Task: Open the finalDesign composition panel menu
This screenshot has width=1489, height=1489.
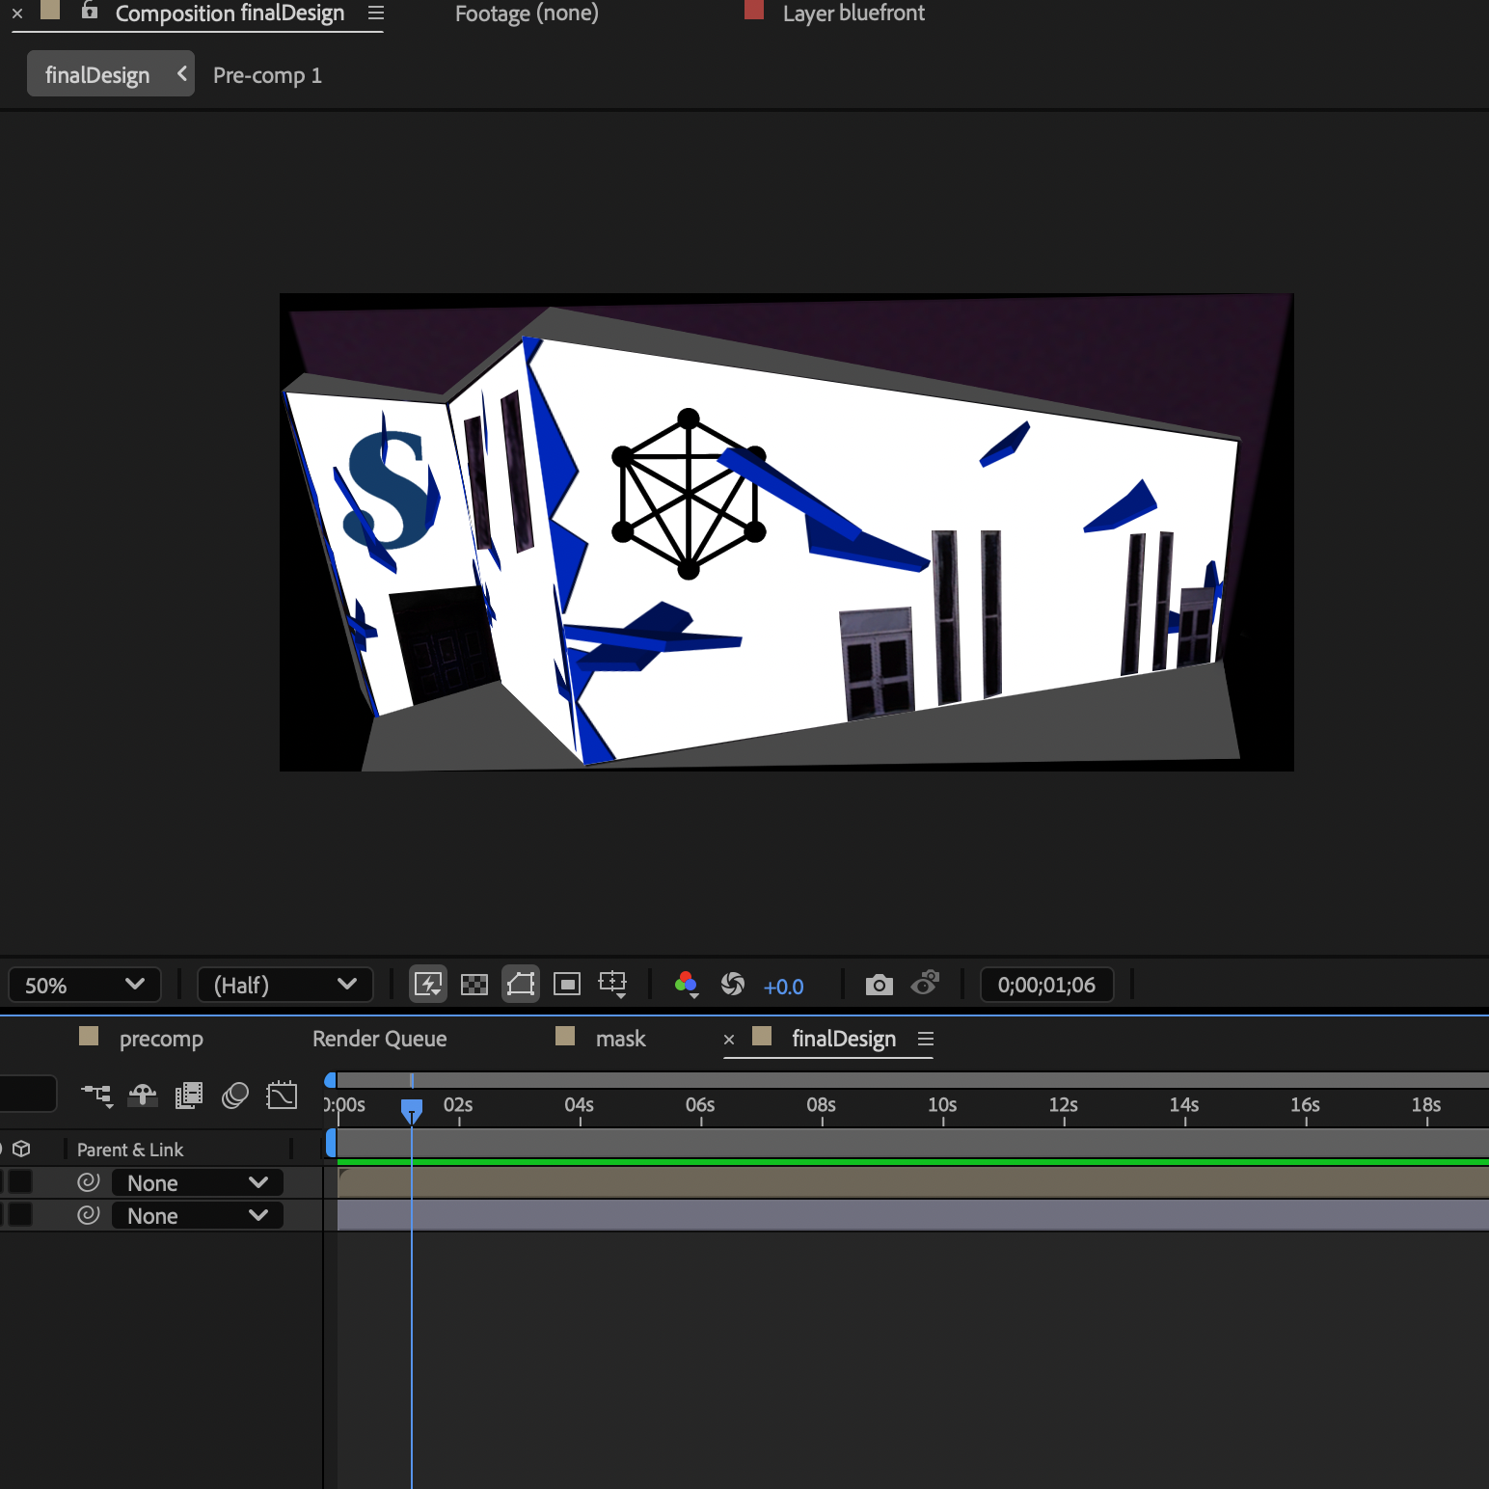Action: click(x=926, y=1039)
